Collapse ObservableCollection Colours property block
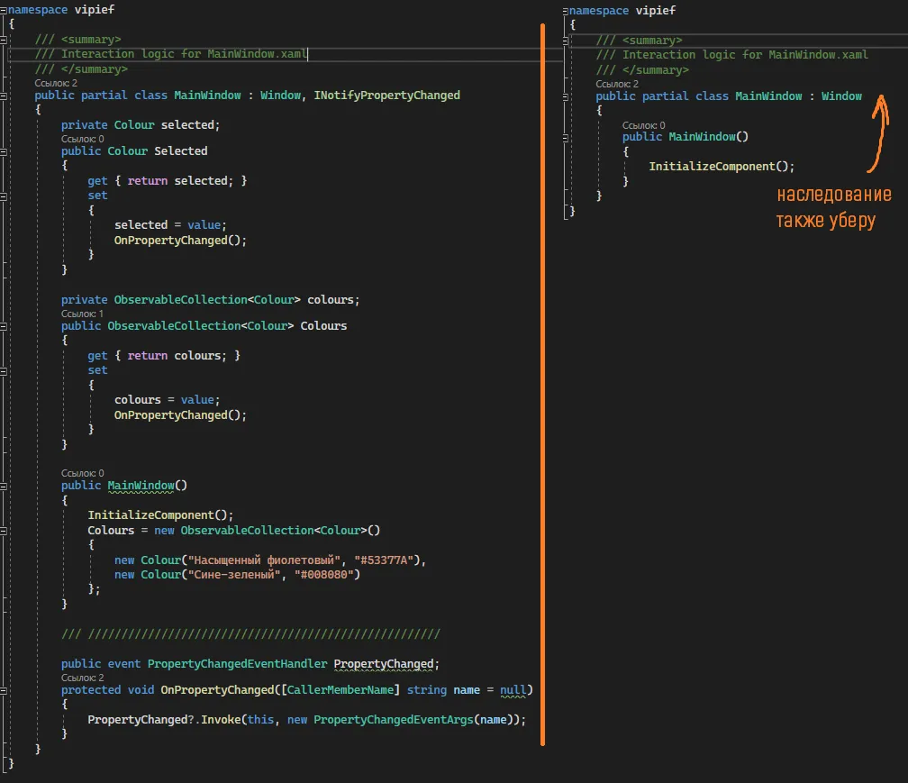 4,327
